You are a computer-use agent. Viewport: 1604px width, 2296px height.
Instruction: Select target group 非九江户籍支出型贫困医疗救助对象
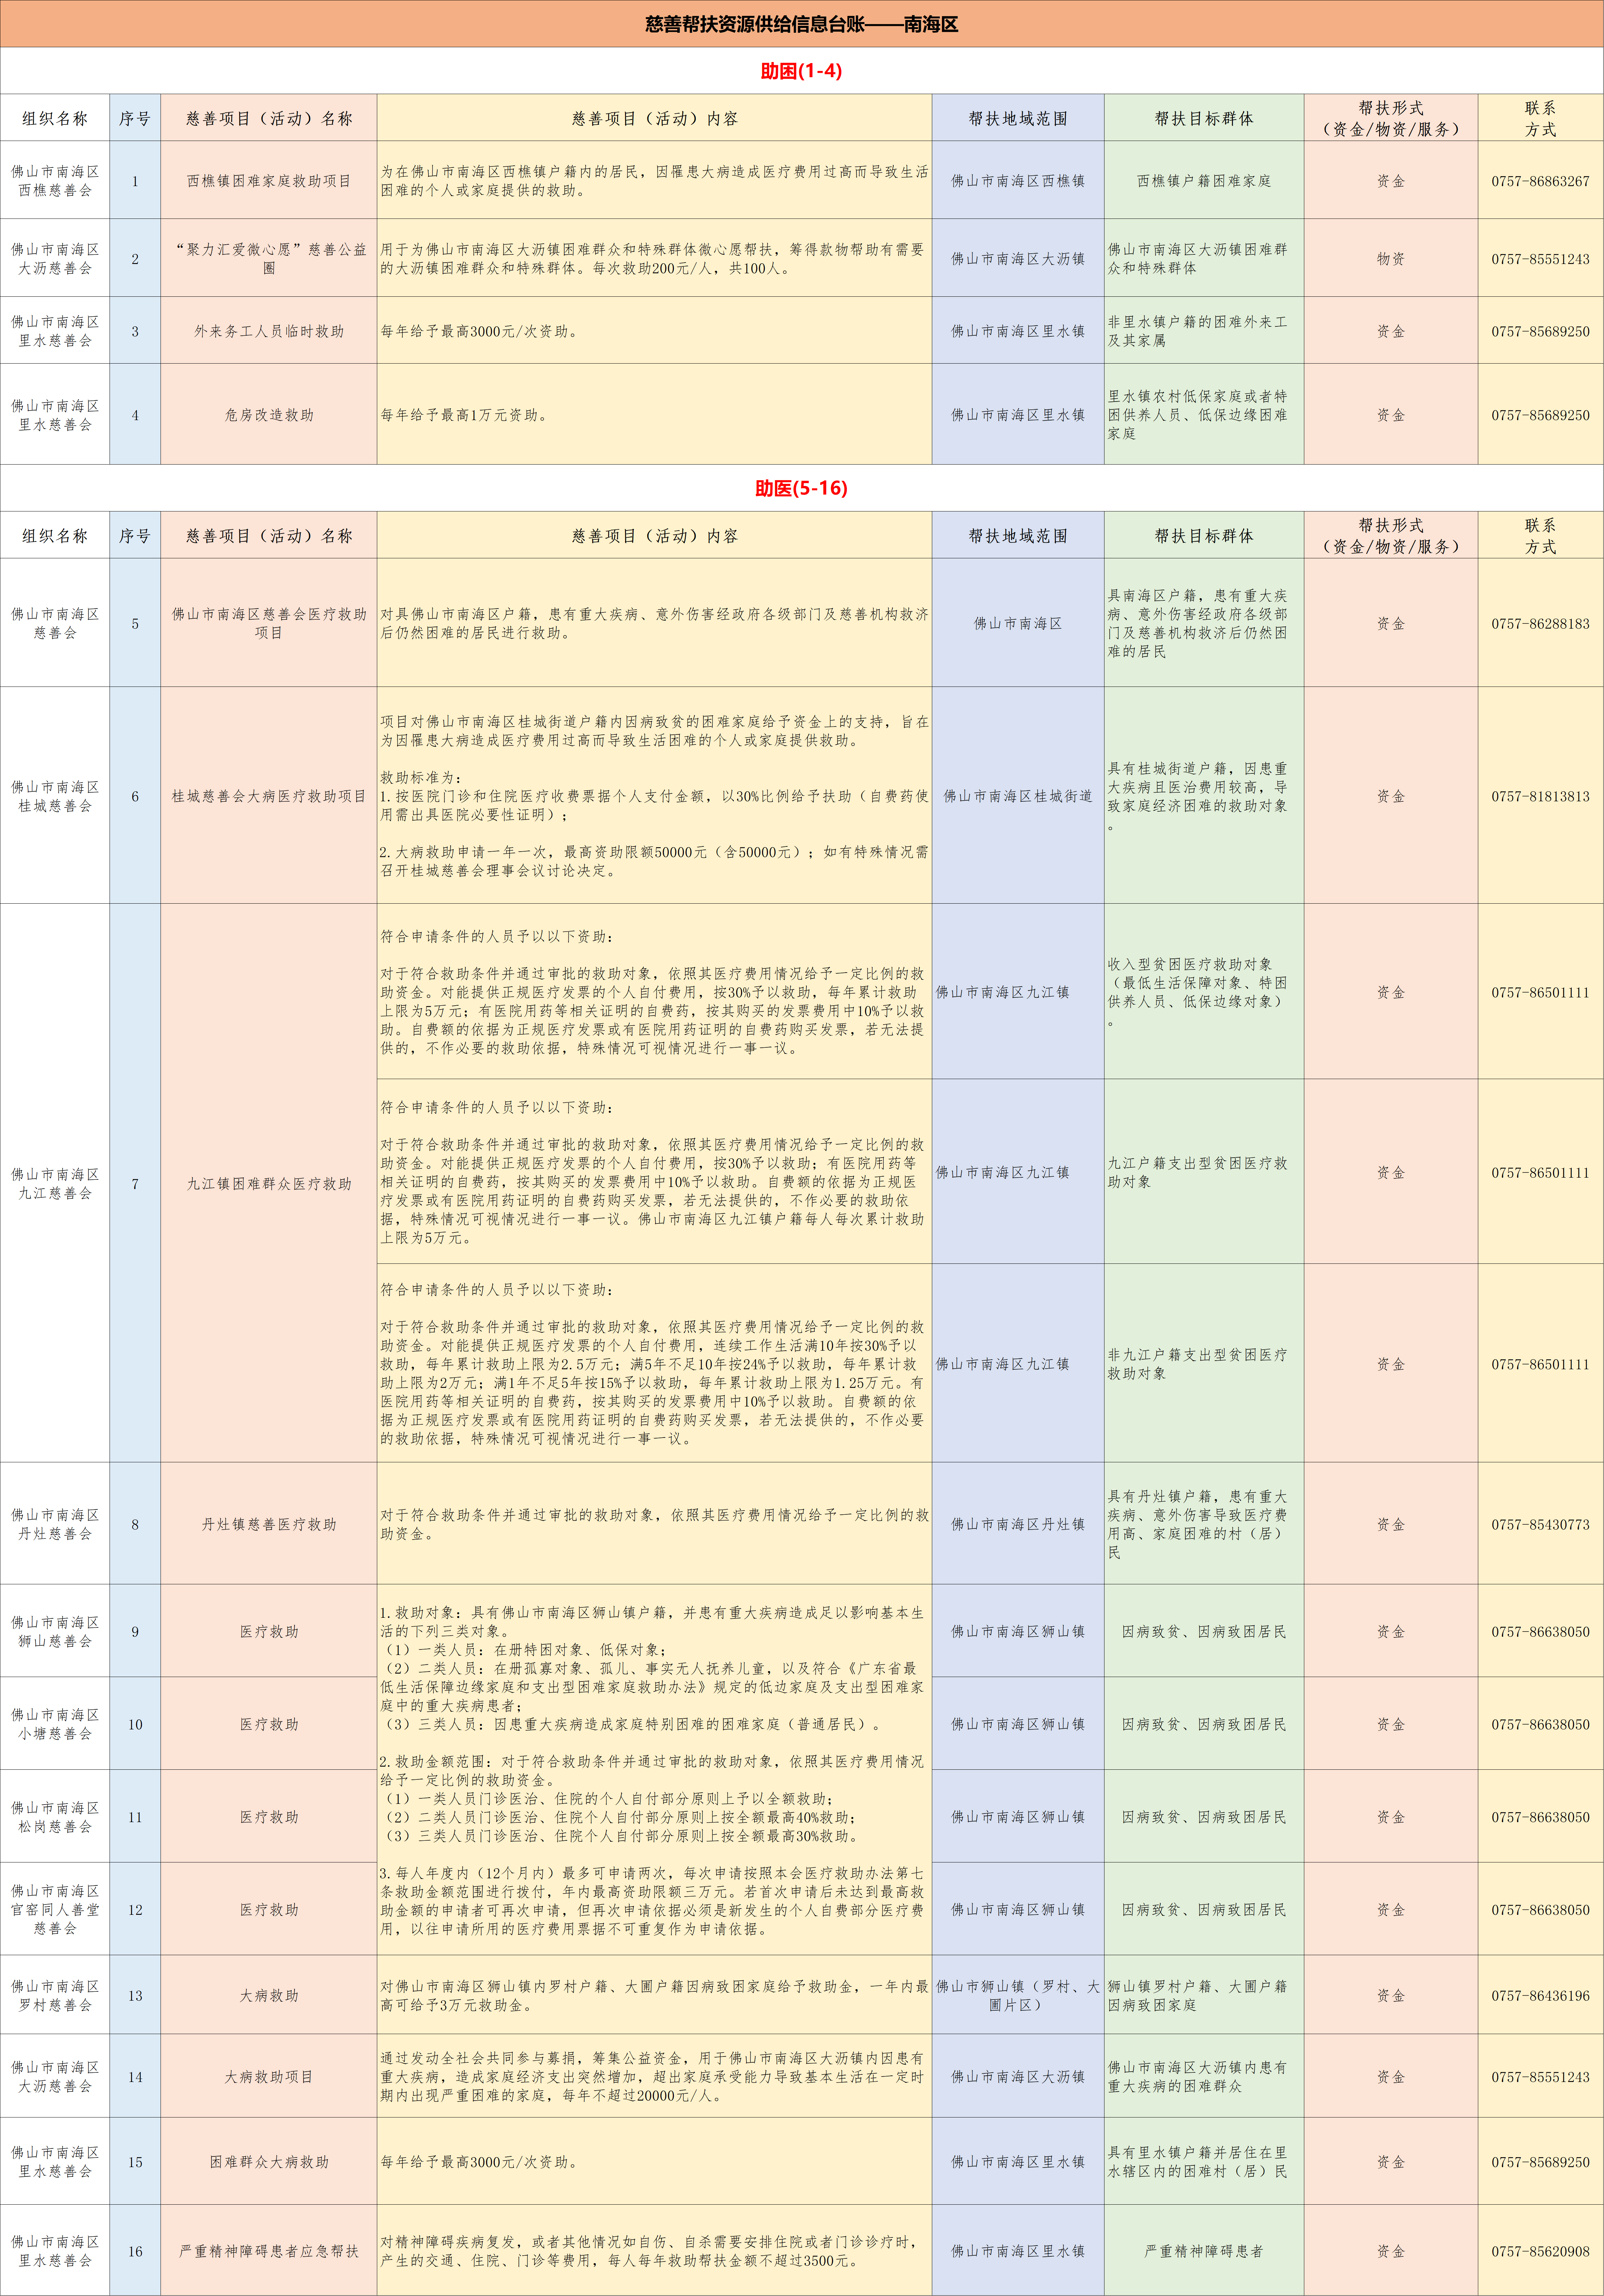[x=1197, y=1364]
